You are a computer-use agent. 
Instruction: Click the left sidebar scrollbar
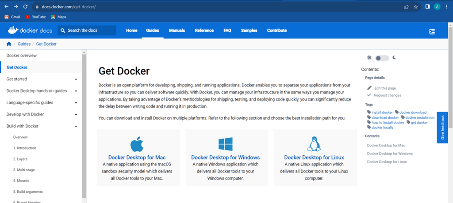click(84, 125)
